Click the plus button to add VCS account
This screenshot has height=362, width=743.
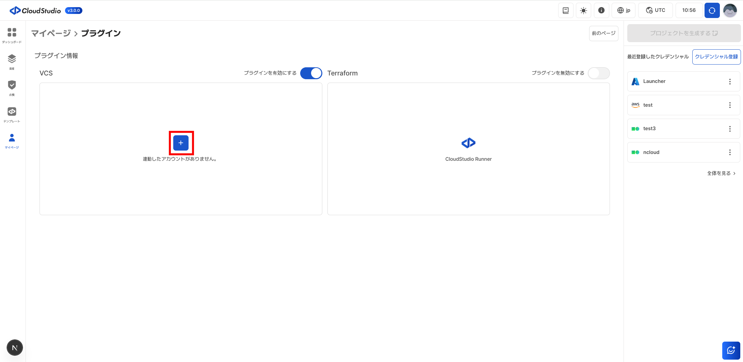[181, 143]
